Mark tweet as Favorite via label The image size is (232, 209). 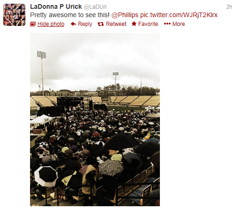tap(148, 24)
